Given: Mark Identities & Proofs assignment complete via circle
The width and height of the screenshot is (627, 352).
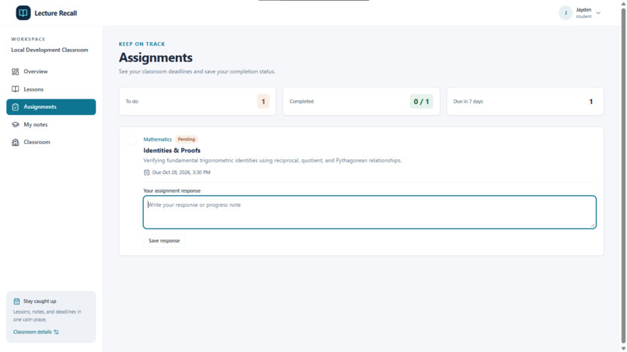Looking at the screenshot, I should coord(132,140).
